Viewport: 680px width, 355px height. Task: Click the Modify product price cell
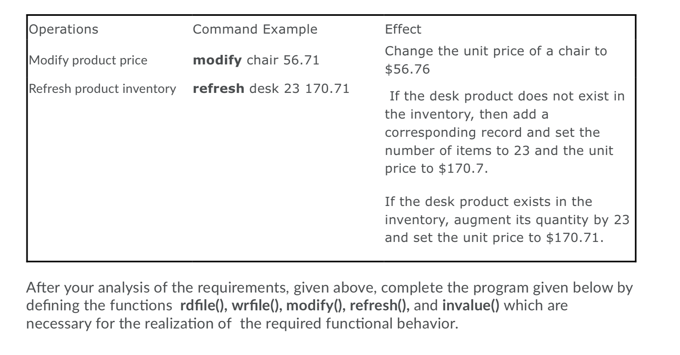[x=88, y=60]
